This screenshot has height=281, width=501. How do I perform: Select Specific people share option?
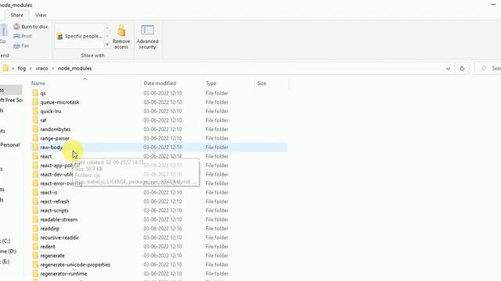pos(79,37)
